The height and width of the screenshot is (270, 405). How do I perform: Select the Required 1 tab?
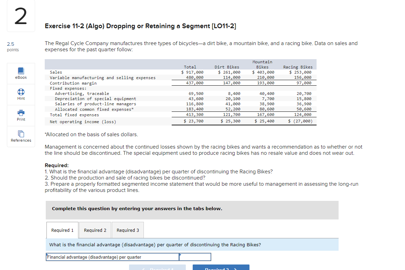coord(62,230)
